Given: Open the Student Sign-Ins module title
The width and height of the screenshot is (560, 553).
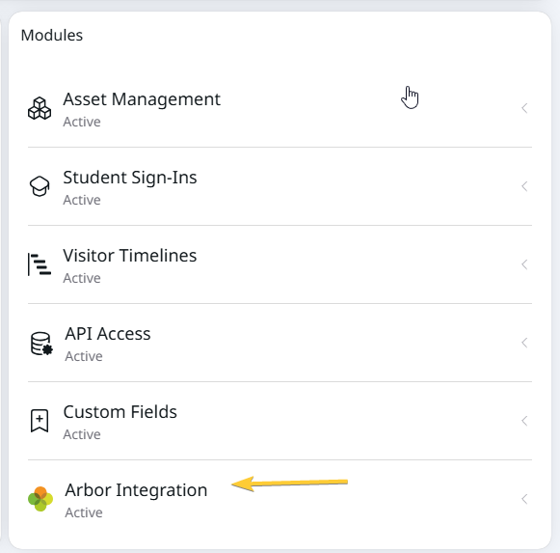Looking at the screenshot, I should [x=130, y=178].
